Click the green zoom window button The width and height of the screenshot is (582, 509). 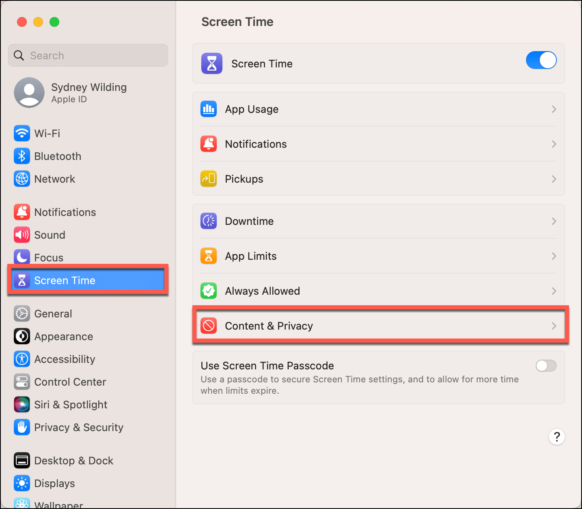54,22
